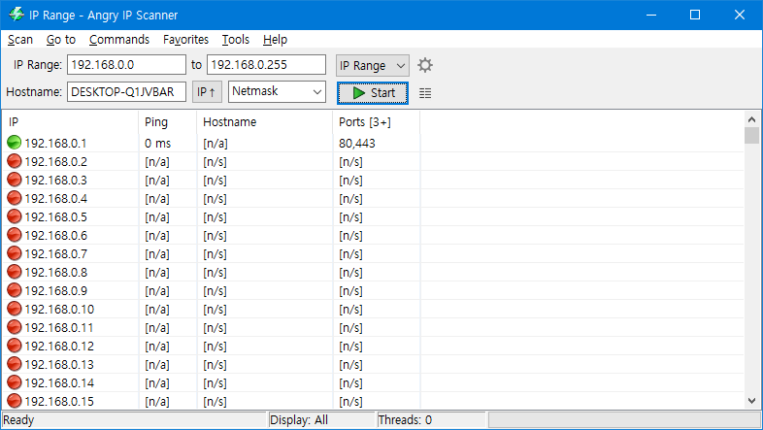Click the red status dot for 192.168.0.4

(15, 198)
